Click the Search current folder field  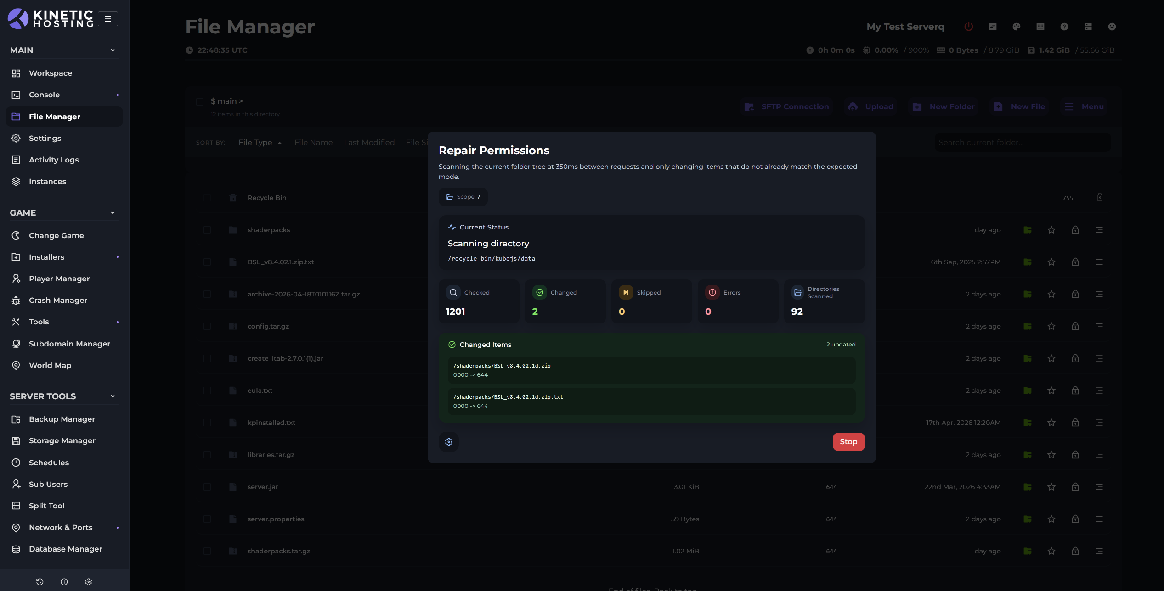tap(1022, 142)
